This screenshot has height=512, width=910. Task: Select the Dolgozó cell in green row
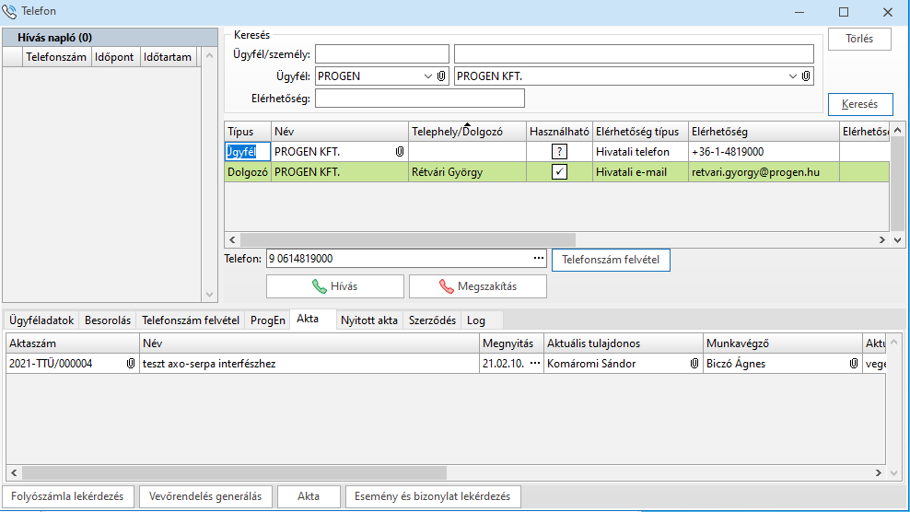[x=248, y=172]
